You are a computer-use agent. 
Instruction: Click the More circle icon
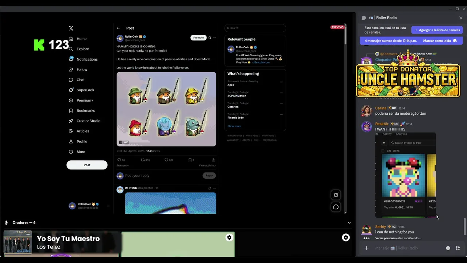pos(71,152)
